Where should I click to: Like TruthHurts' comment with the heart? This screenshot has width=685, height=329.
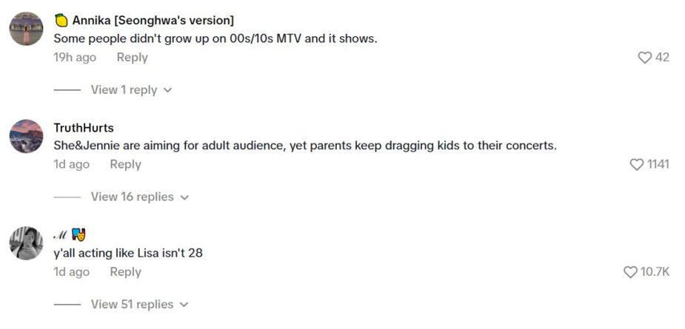(636, 165)
